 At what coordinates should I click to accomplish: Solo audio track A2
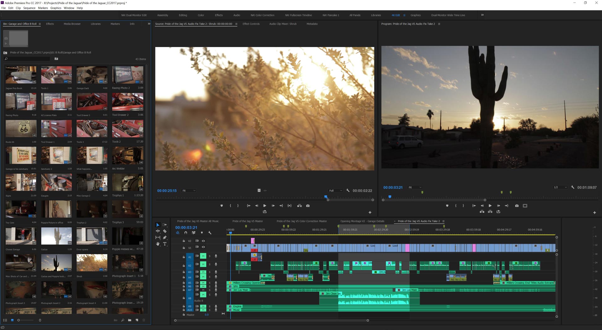(210, 265)
